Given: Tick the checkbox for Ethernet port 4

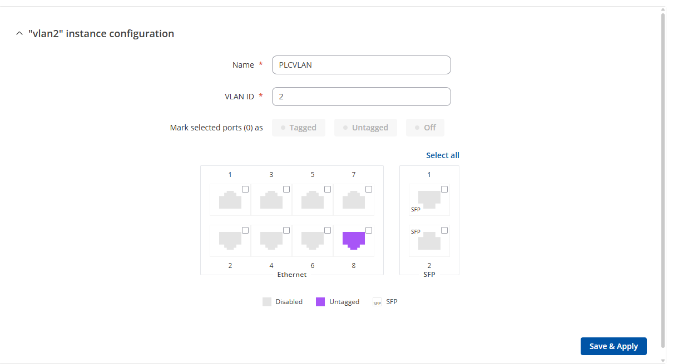Looking at the screenshot, I should (286, 230).
